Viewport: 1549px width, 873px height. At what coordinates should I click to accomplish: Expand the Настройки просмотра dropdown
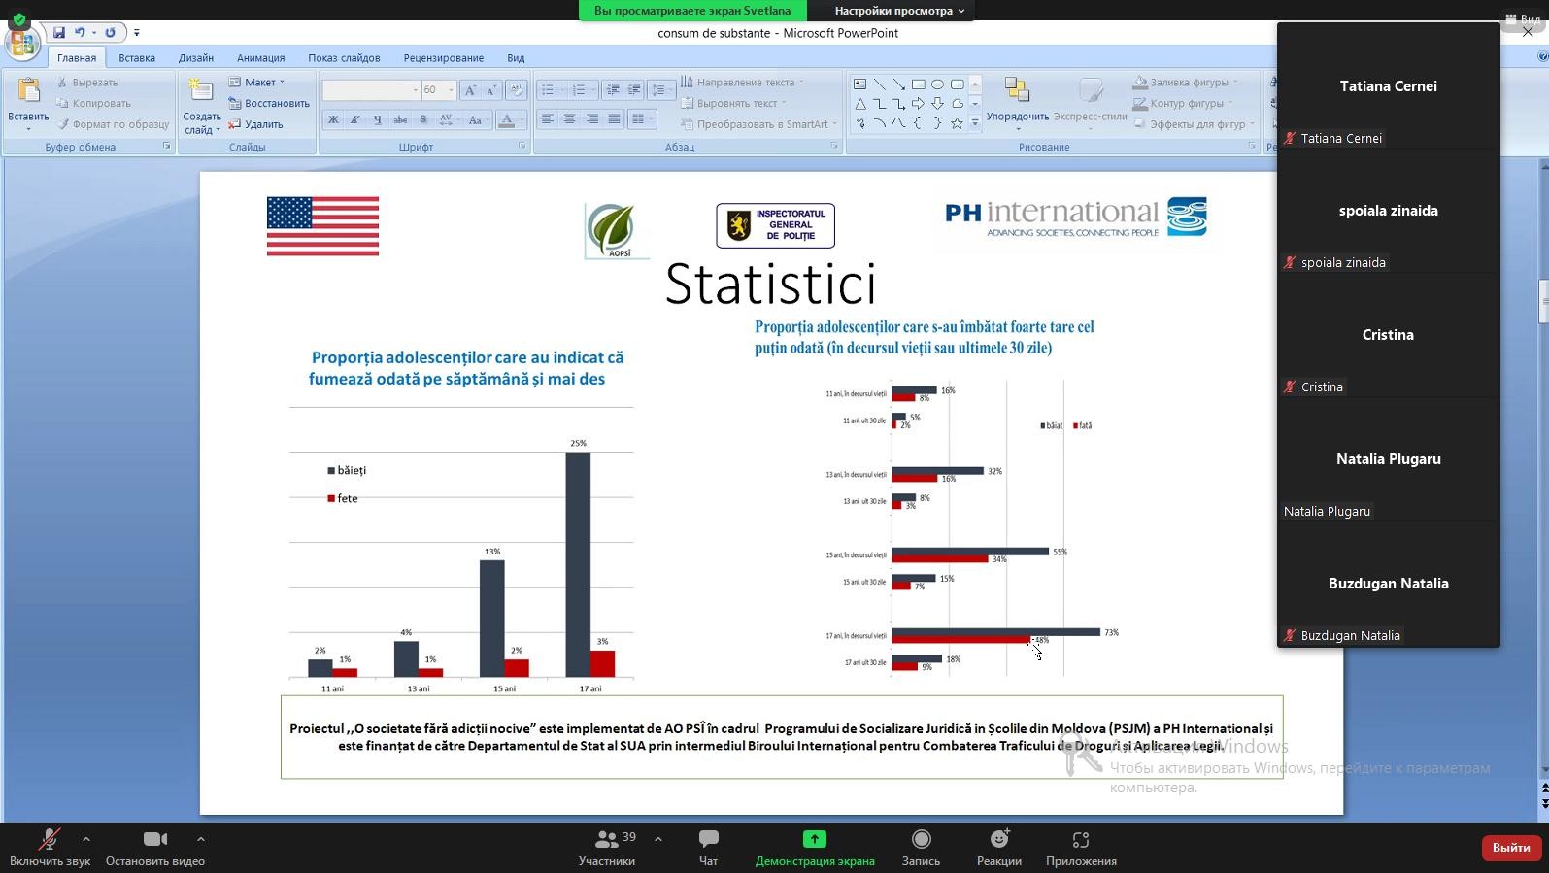pos(899,11)
